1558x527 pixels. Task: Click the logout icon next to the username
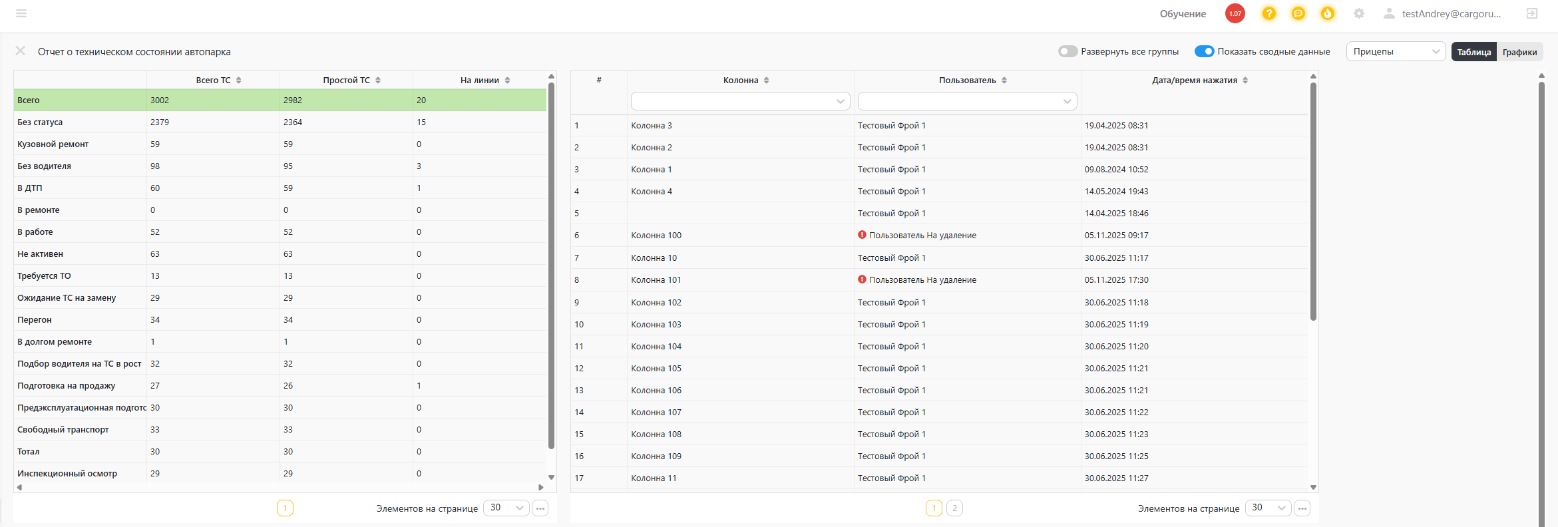[1532, 13]
